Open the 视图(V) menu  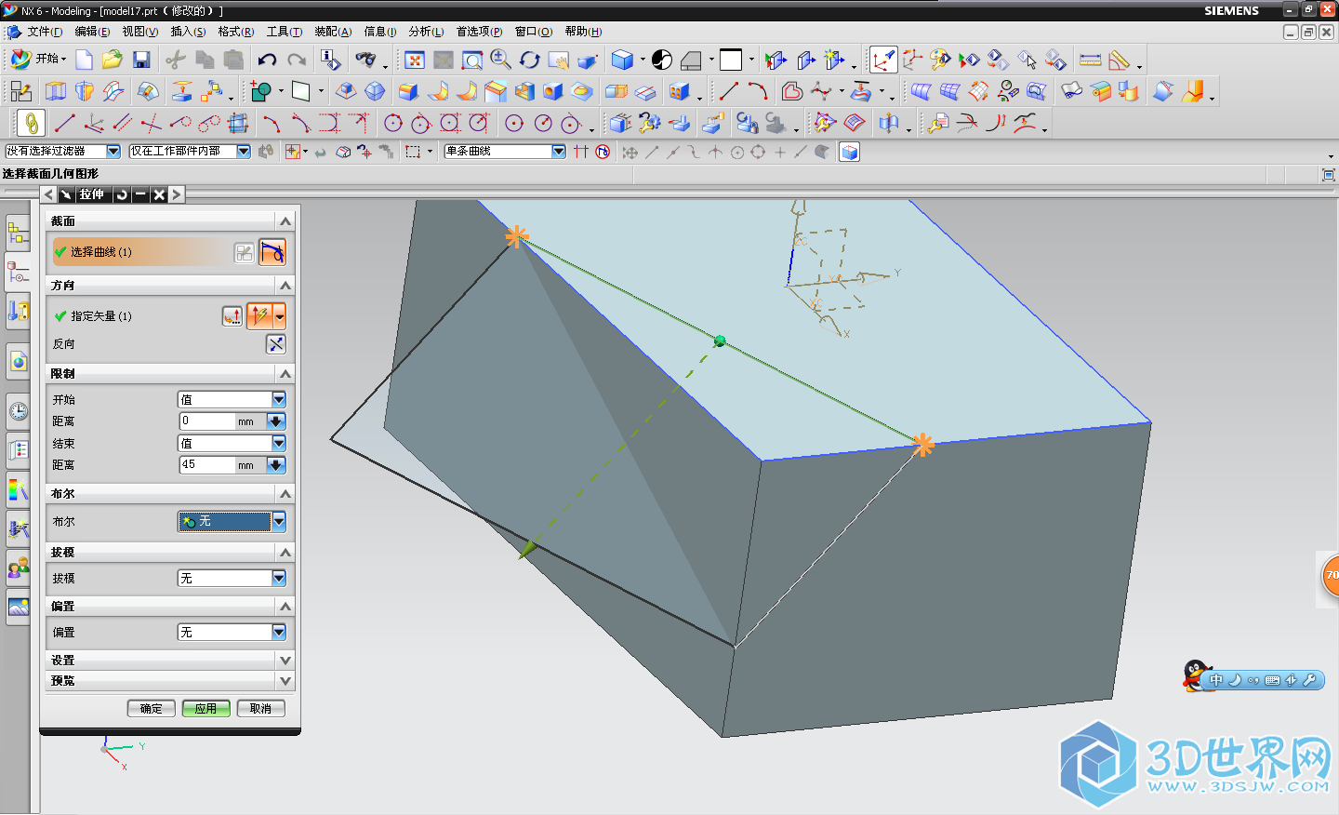click(140, 32)
